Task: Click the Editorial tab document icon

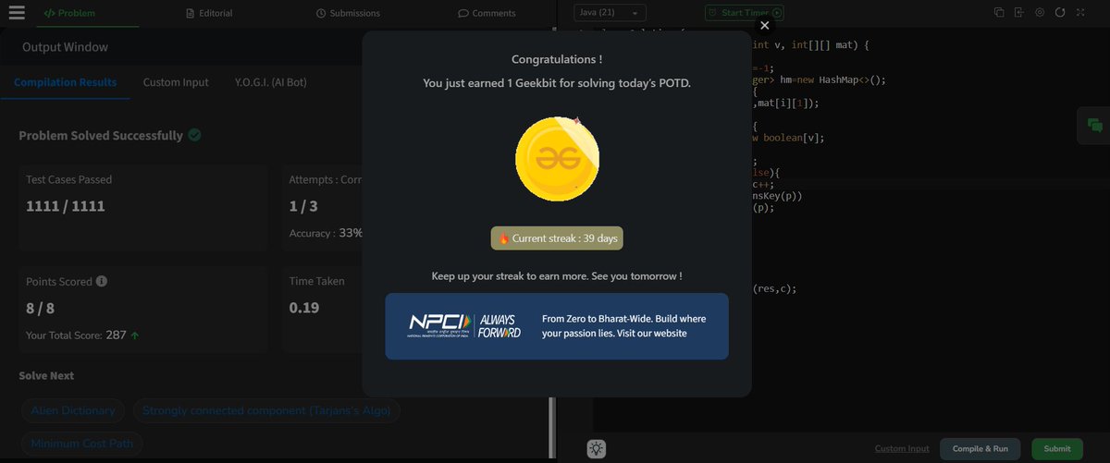Action: pos(190,13)
